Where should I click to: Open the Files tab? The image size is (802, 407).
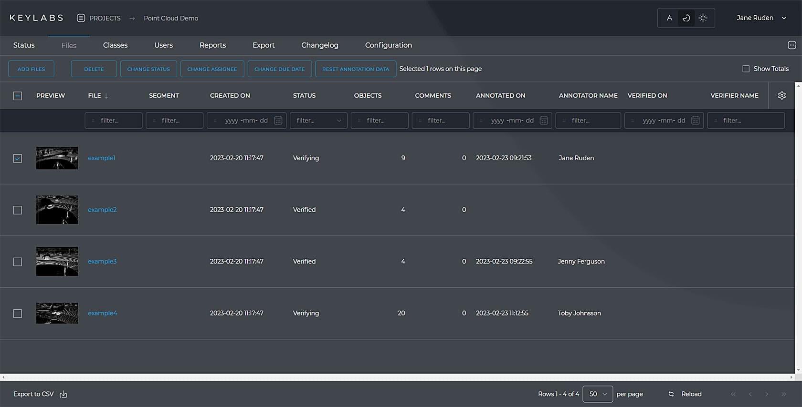69,46
